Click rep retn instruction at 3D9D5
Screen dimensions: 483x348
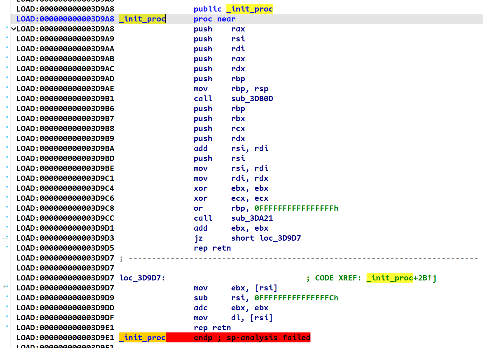click(212, 248)
